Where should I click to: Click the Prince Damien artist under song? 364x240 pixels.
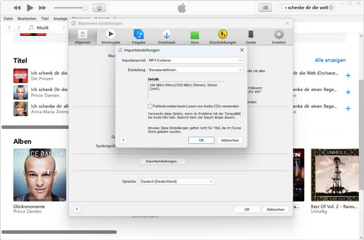[45, 96]
